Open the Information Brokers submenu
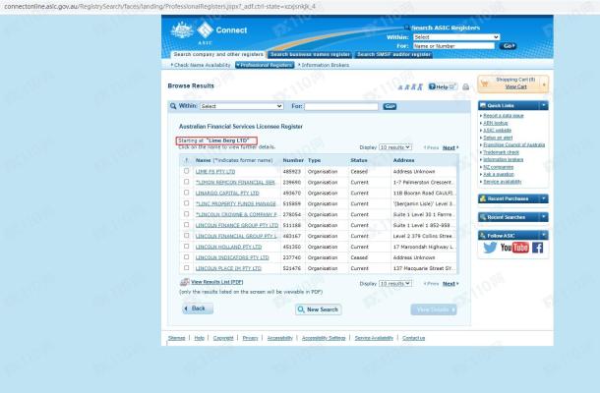Screen dimensions: 600x393 pos(324,65)
